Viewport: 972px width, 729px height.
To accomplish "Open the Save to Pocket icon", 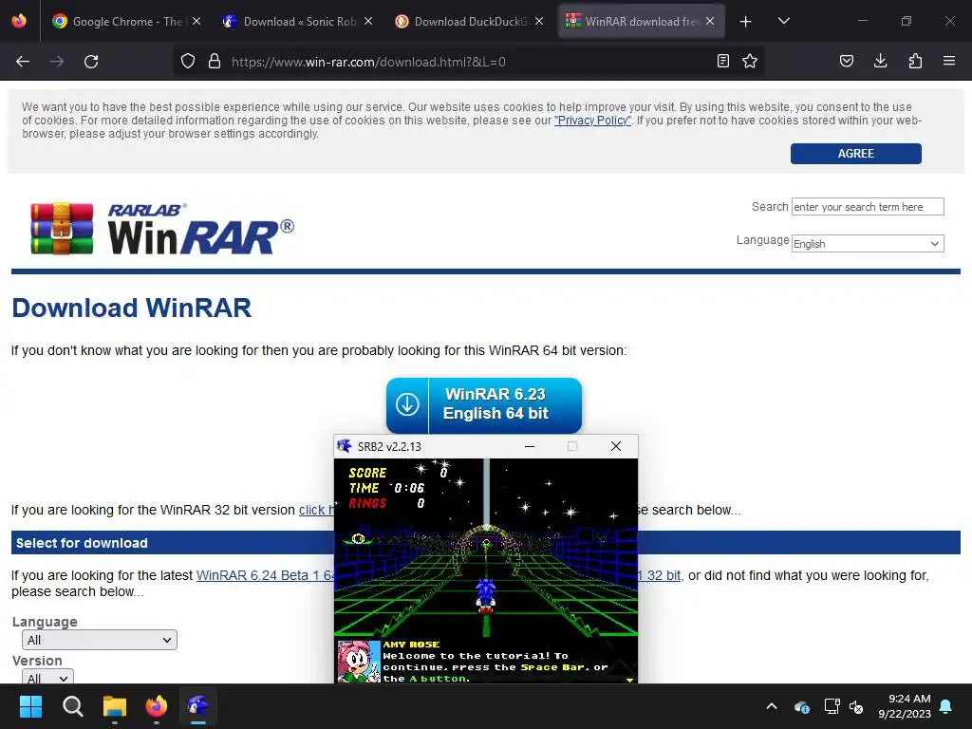I will [846, 62].
